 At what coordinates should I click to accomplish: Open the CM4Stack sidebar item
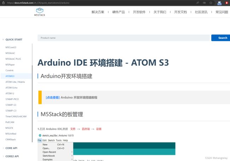pos(11,139)
